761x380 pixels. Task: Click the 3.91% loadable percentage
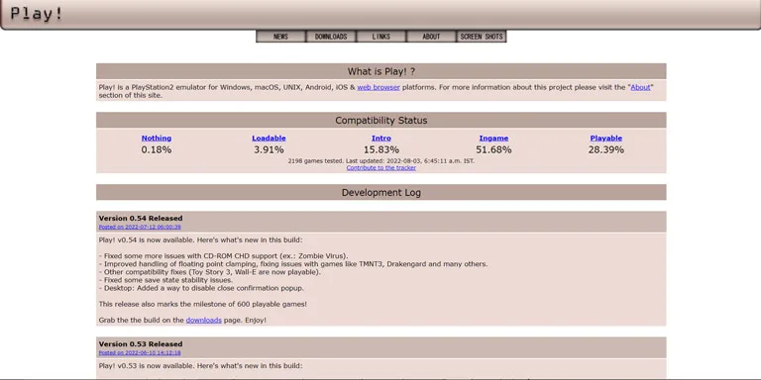(269, 149)
